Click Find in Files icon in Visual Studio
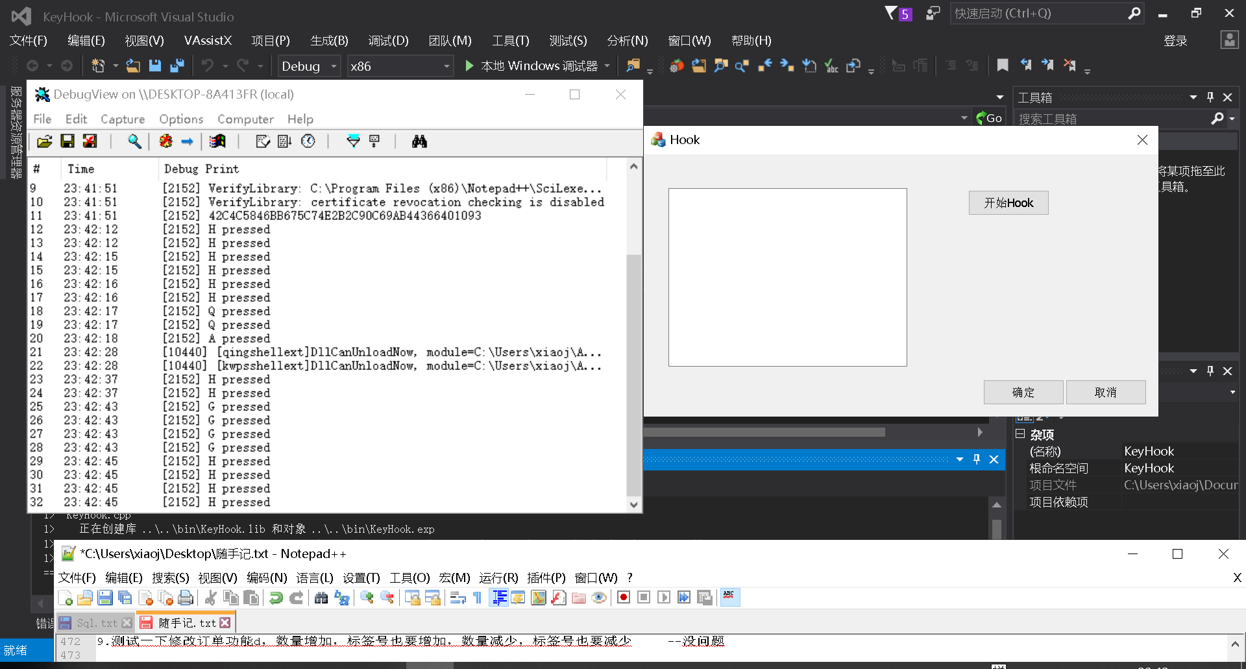 (633, 66)
